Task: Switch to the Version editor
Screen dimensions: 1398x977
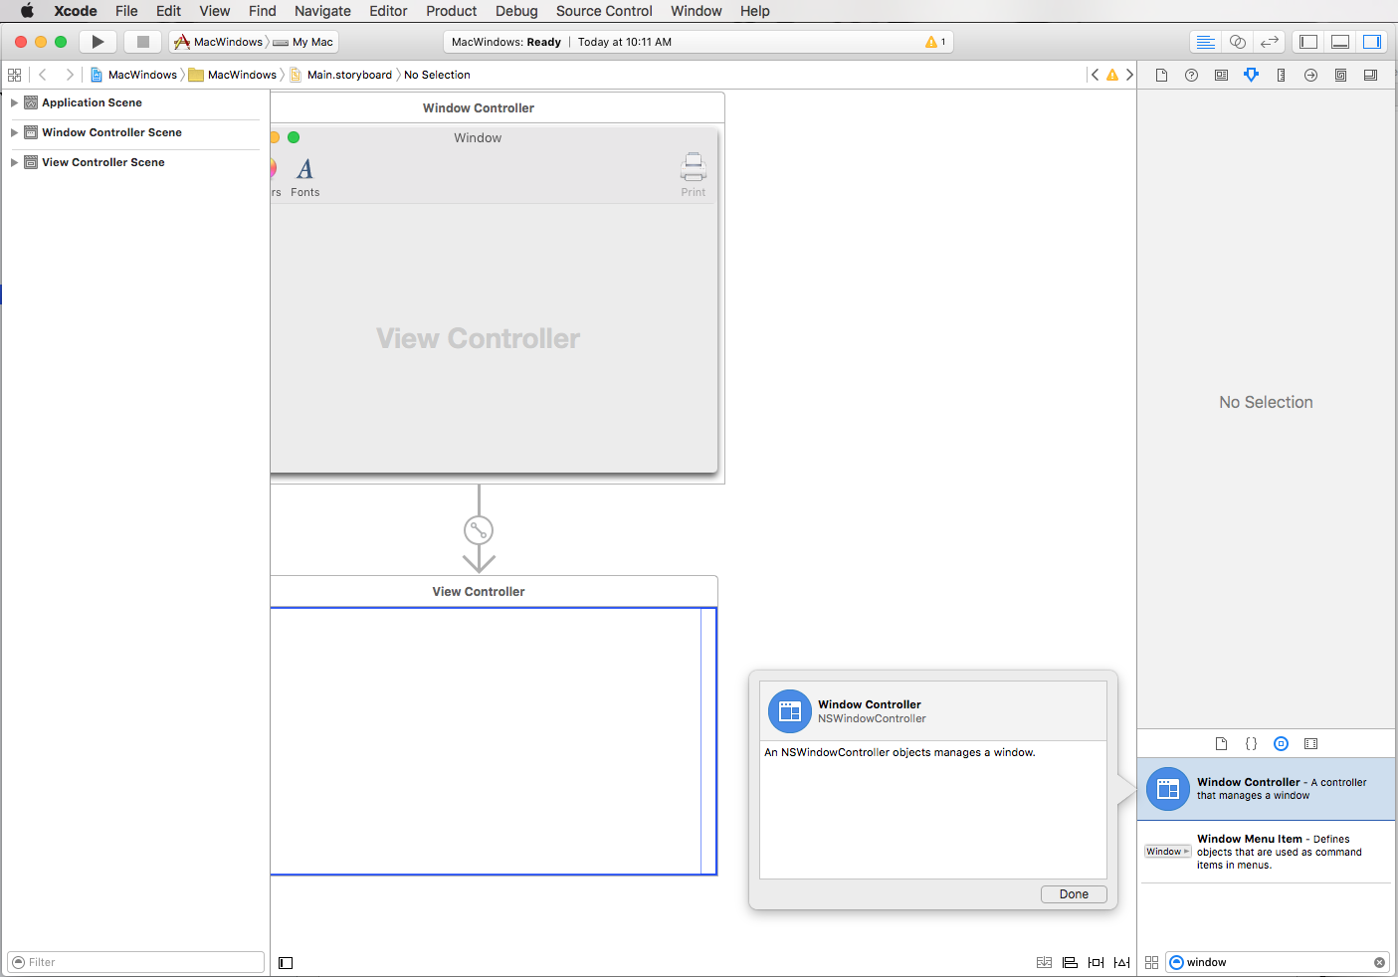Action: [1270, 42]
